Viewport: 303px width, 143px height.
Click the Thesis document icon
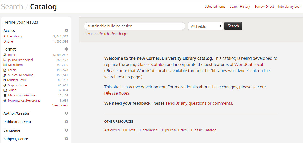[5, 70]
